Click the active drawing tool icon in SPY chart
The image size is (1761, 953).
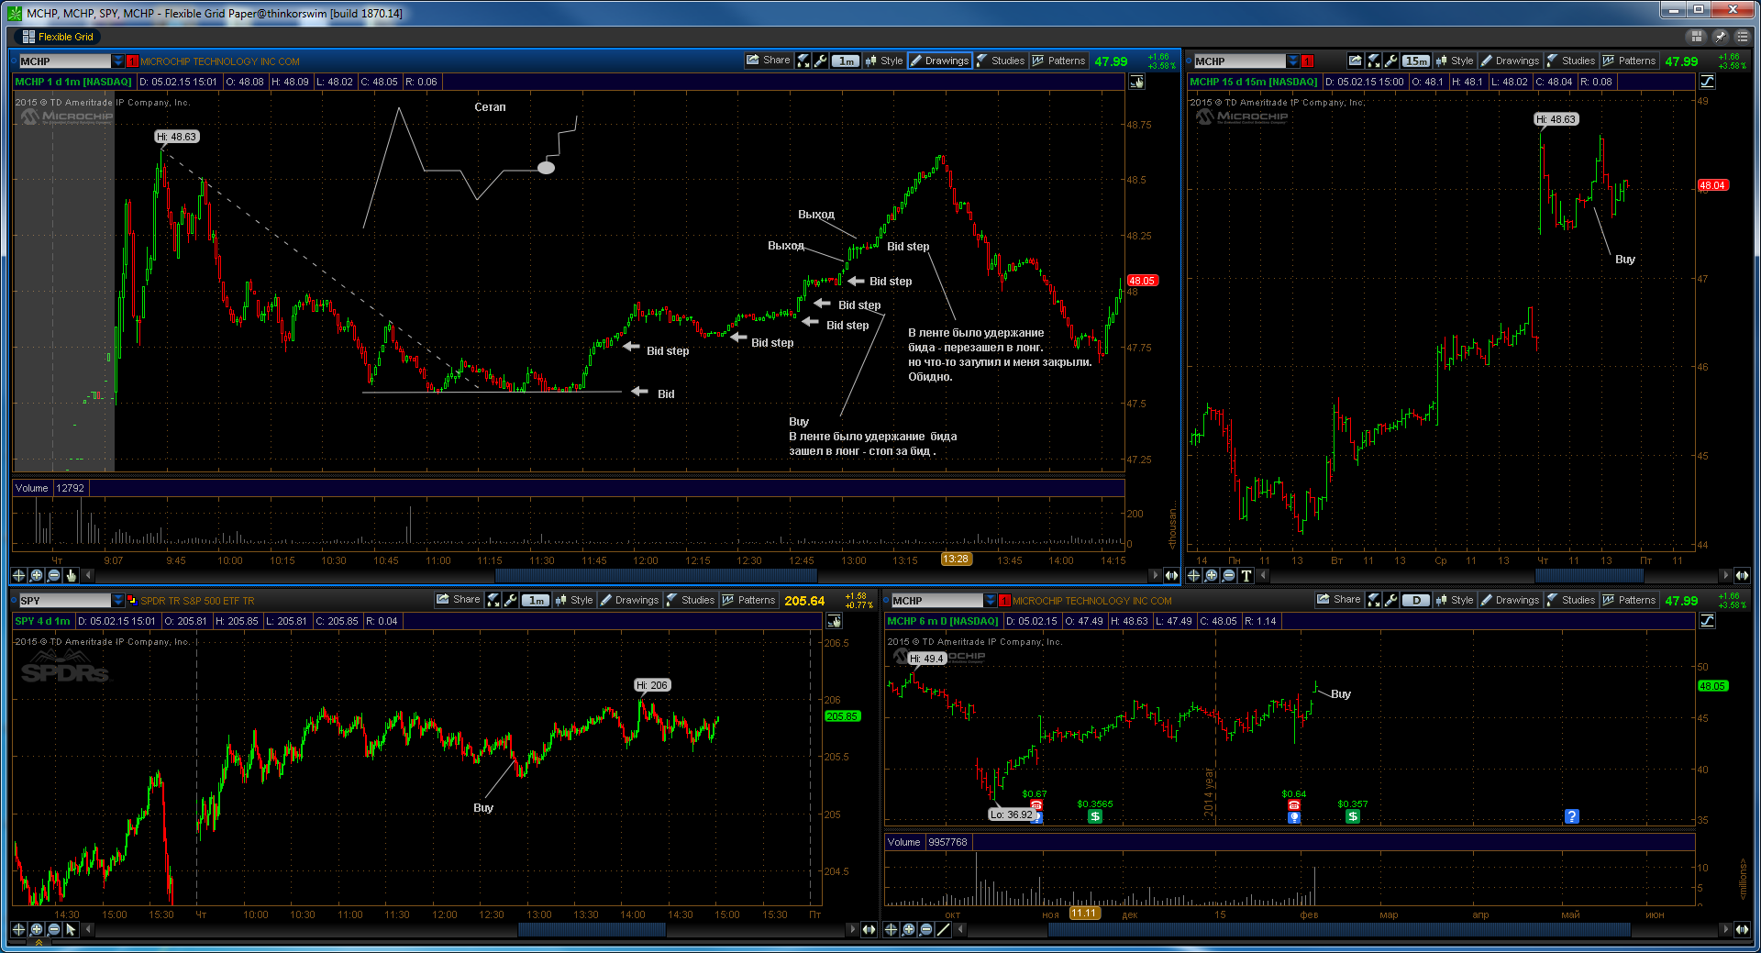coord(834,621)
